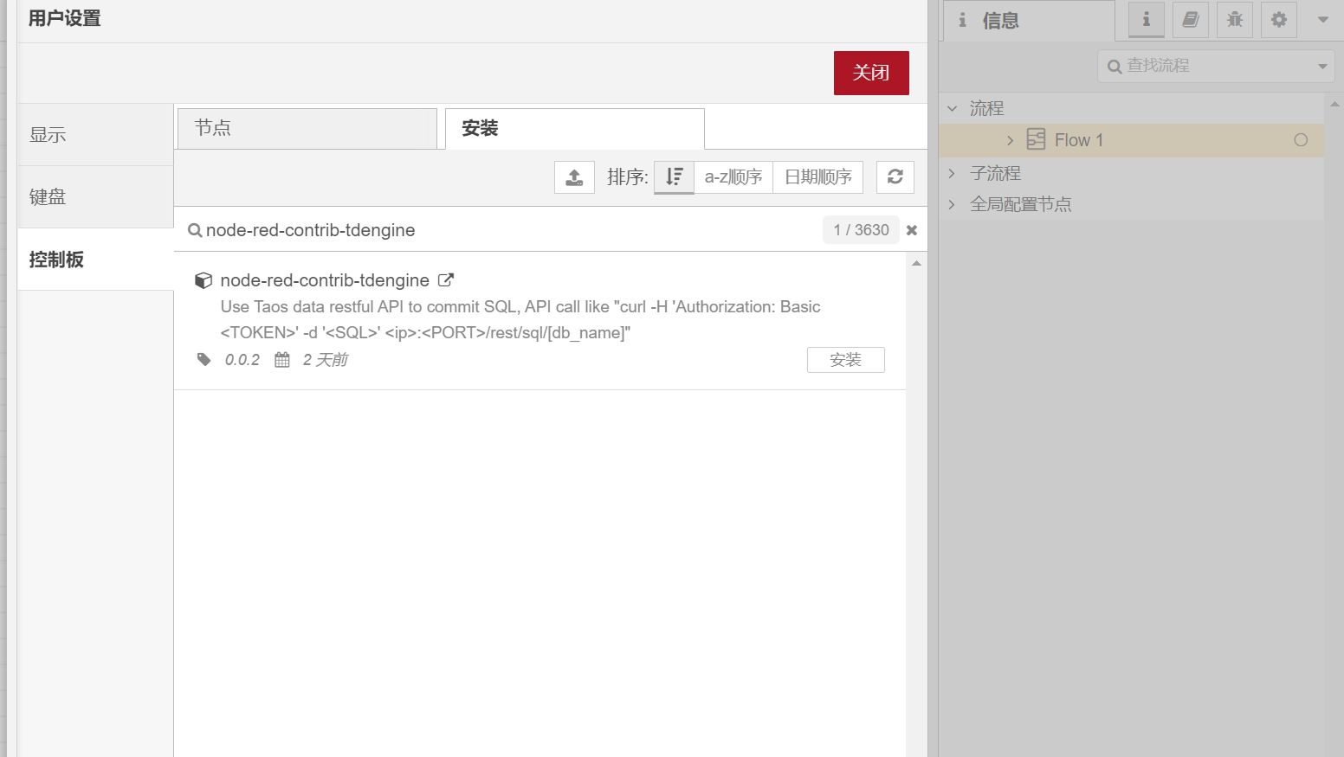
Task: Toggle 日期顺序 sort order
Action: (817, 176)
